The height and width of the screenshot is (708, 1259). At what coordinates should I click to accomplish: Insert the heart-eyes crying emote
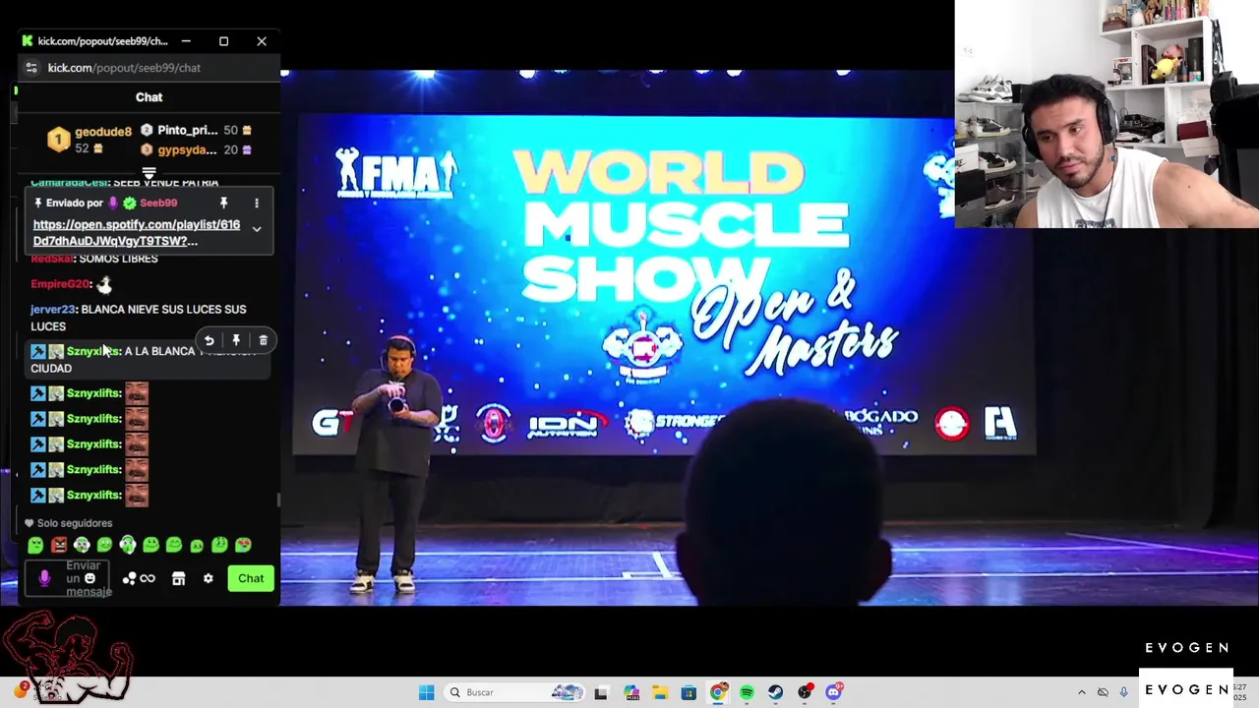(243, 545)
